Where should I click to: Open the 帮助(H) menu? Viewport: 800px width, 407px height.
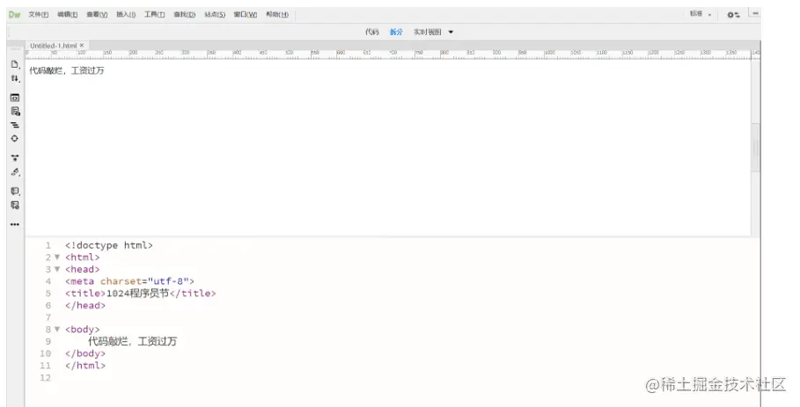point(277,15)
